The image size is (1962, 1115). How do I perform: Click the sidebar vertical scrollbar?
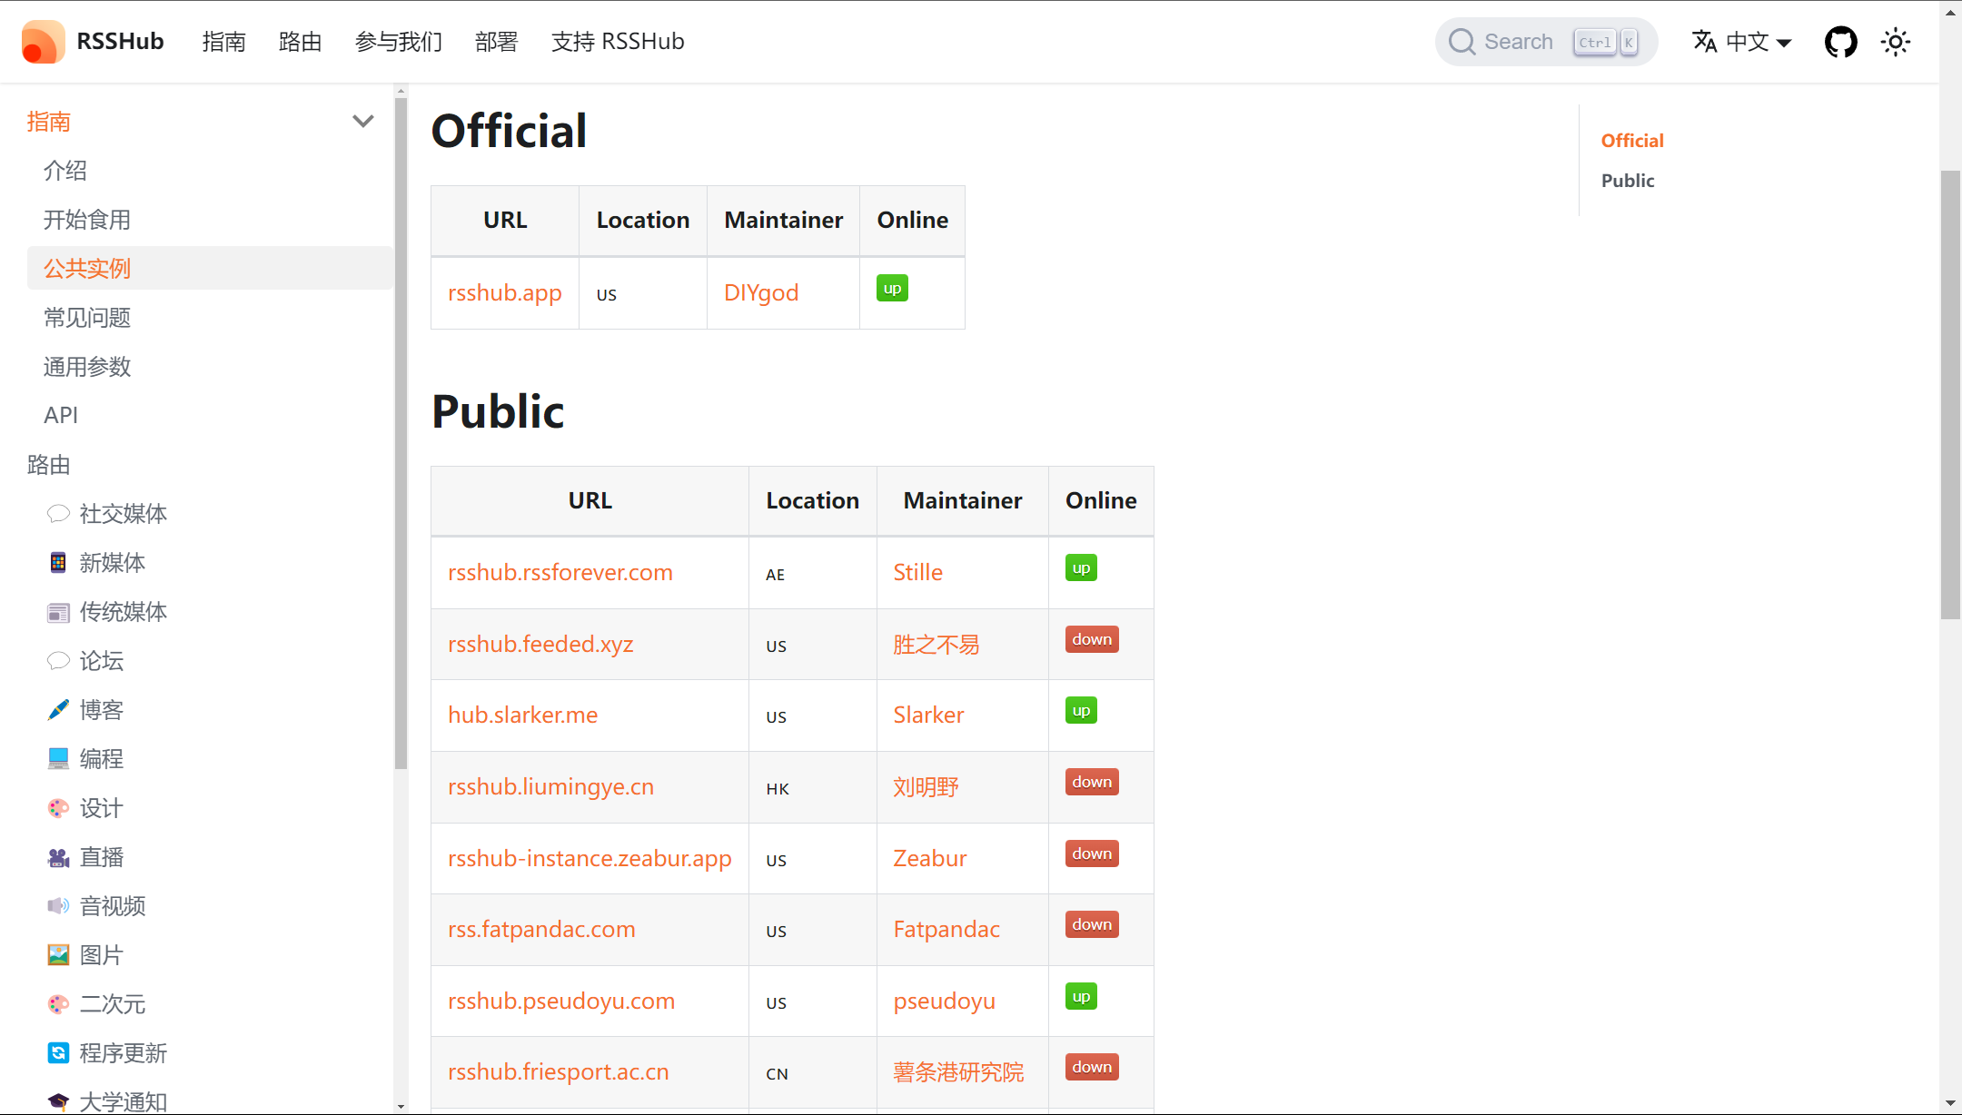tap(401, 432)
